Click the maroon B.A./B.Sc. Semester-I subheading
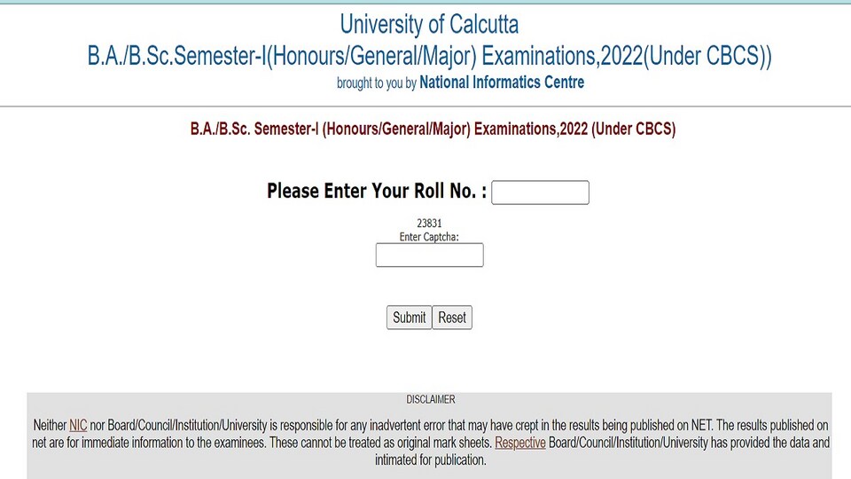This screenshot has height=479, width=851. tap(433, 129)
